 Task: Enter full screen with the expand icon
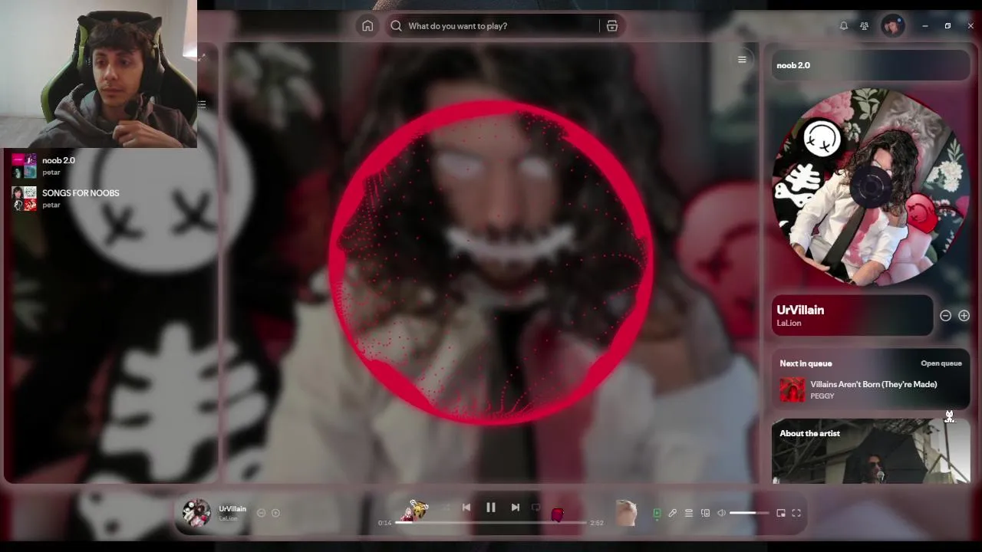[796, 513]
